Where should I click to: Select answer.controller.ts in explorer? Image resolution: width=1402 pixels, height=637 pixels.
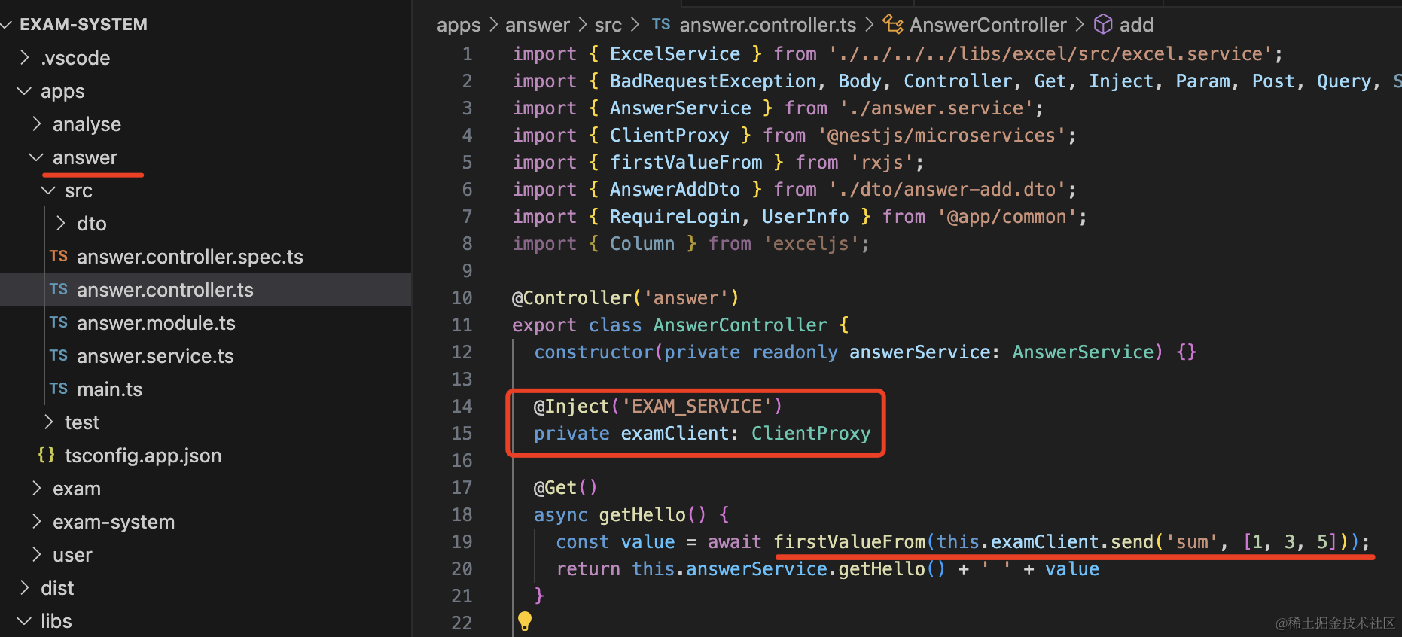[165, 290]
